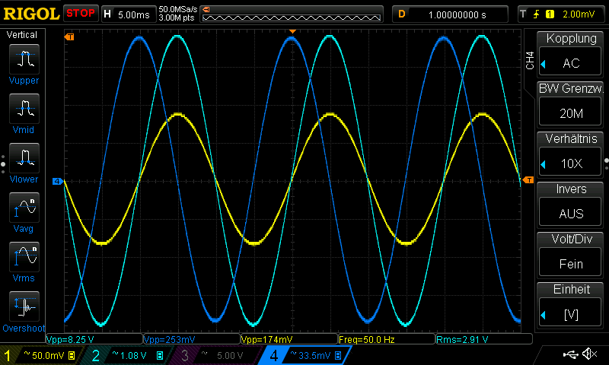Click the orange trigger level marker on right edge
The image size is (609, 365).
[x=528, y=180]
